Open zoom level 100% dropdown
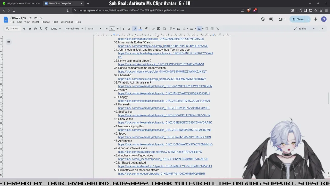The width and height of the screenshot is (330, 186). click(56, 29)
